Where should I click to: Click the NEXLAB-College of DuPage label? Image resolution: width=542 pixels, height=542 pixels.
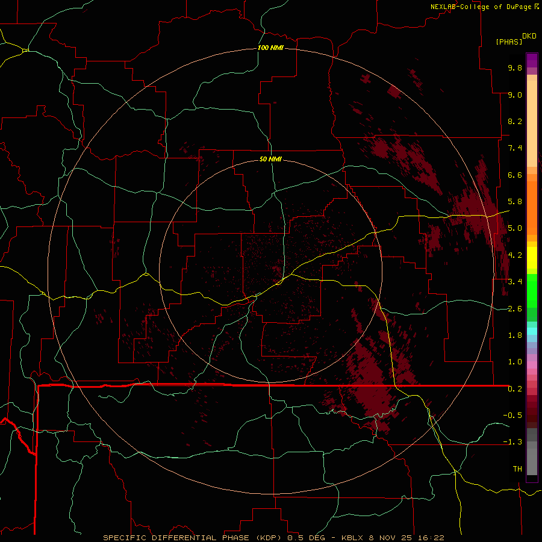pyautogui.click(x=481, y=7)
